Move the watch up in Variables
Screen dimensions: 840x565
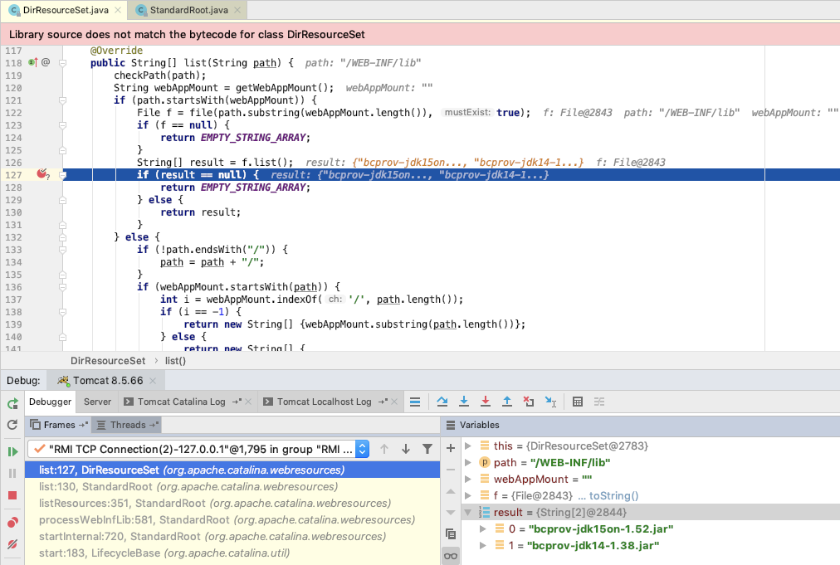click(451, 491)
